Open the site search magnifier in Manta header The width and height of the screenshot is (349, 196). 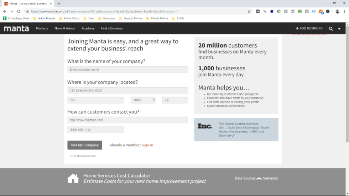(x=331, y=29)
